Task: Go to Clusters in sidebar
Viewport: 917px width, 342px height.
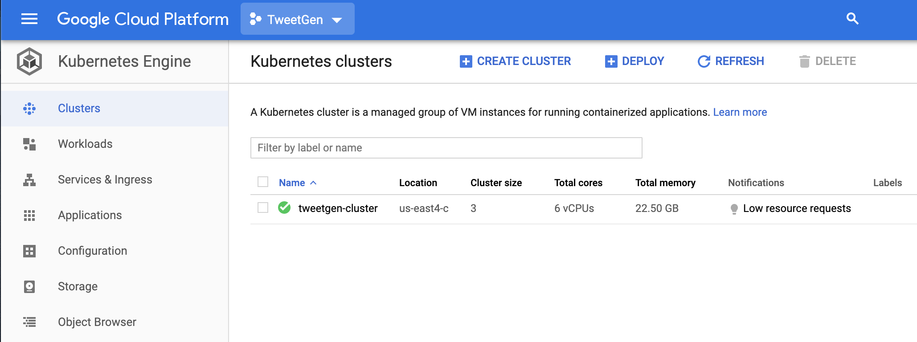Action: (115, 108)
